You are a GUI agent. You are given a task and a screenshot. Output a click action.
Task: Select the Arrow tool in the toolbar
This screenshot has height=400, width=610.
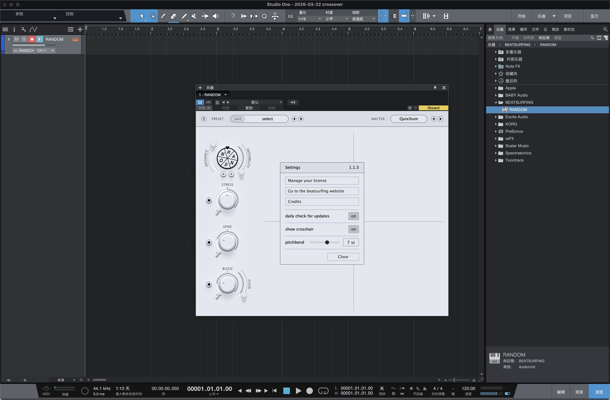click(x=142, y=16)
